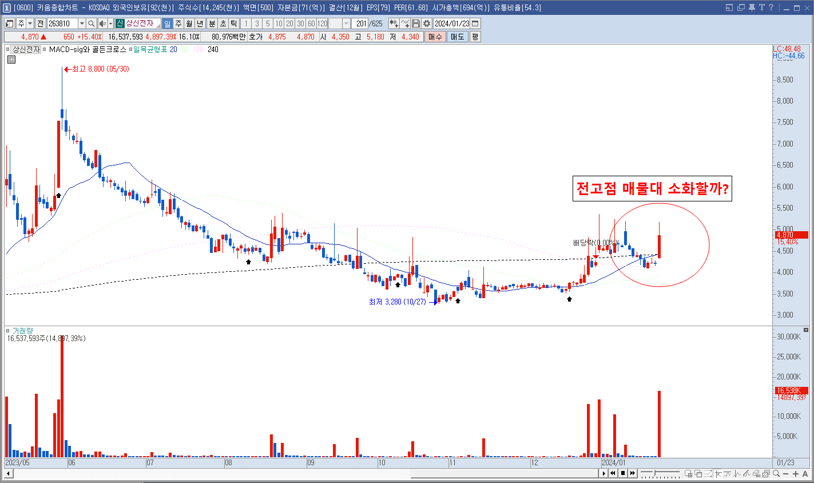Image resolution: width=814 pixels, height=483 pixels.
Task: Click the horizontal chart scrollbar thumb
Action: click(505, 473)
